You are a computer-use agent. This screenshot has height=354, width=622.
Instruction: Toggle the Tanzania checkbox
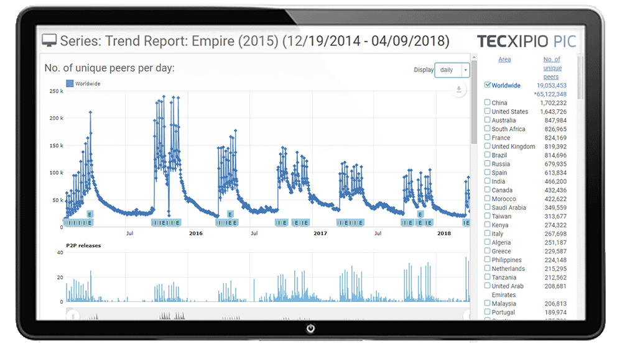pyautogui.click(x=488, y=276)
